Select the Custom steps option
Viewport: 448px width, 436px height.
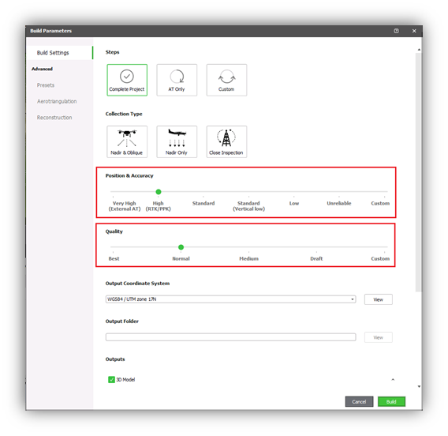pos(226,80)
